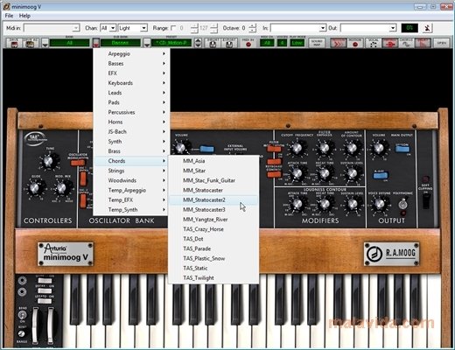455x350 pixels.
Task: Click the pitch bend wheel
Action: click(x=35, y=326)
